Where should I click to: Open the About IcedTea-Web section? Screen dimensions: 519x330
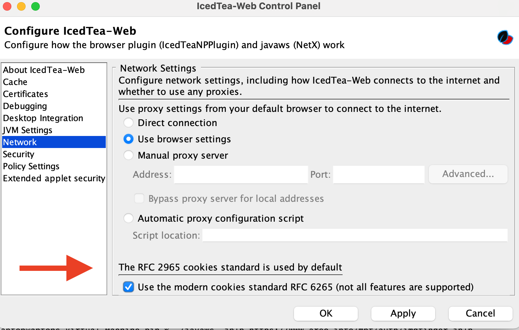point(44,70)
